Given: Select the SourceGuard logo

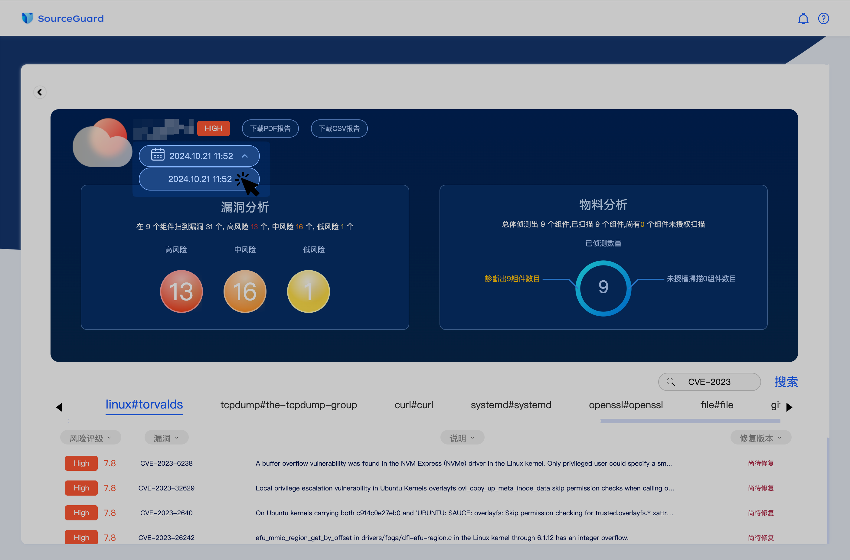Looking at the screenshot, I should 63,18.
